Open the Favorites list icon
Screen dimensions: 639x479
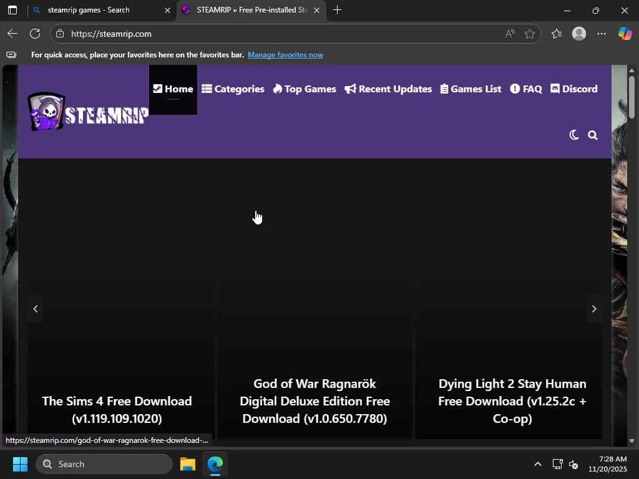click(557, 34)
